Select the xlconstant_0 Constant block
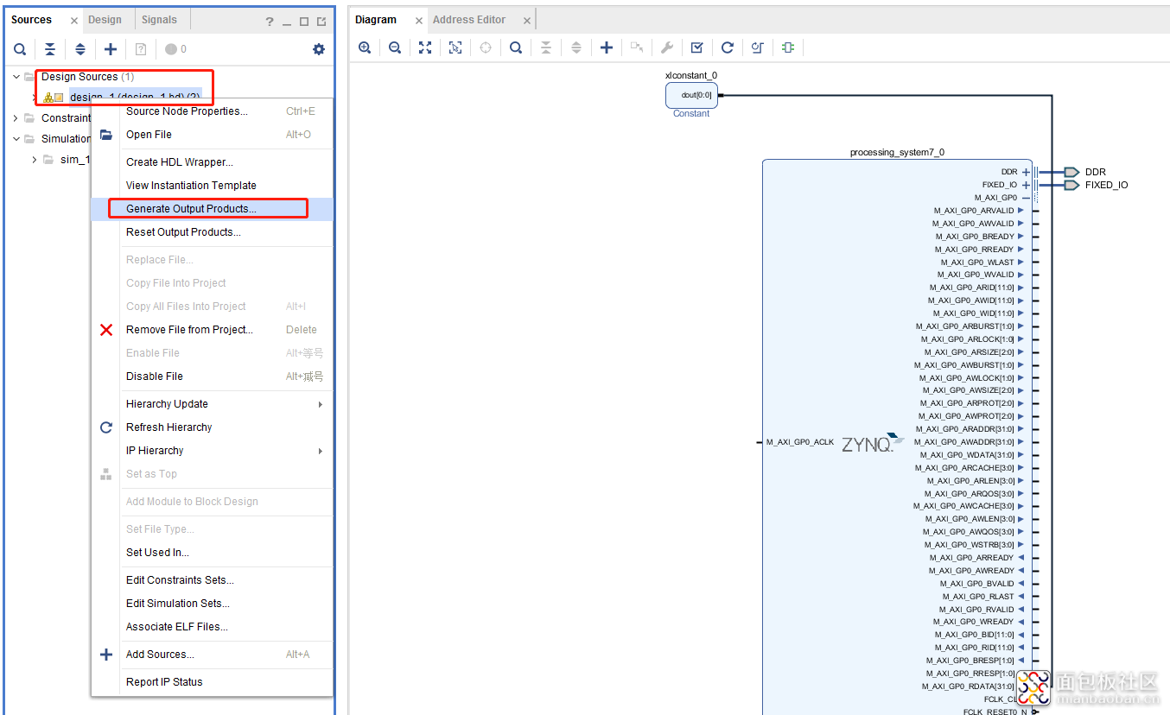Image resolution: width=1170 pixels, height=715 pixels. point(690,95)
